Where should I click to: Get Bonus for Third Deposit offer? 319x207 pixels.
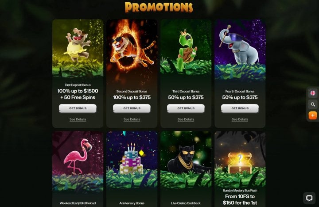(186, 108)
